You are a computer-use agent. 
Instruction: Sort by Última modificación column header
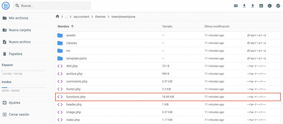point(217,26)
